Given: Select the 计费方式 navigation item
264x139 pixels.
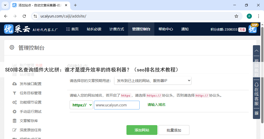Looking at the screenshot, I should pos(117,29).
